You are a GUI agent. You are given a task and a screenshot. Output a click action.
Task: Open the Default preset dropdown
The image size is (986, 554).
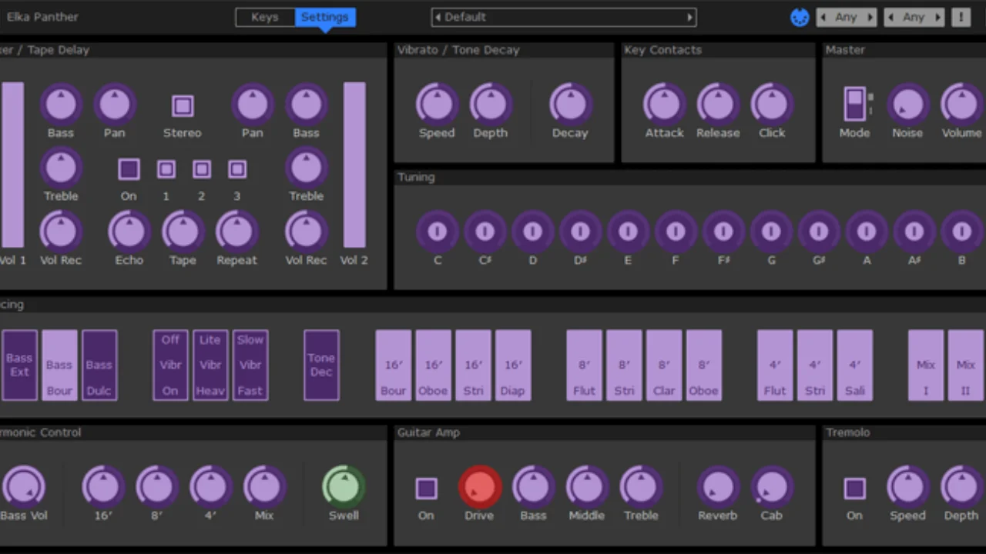pos(564,17)
